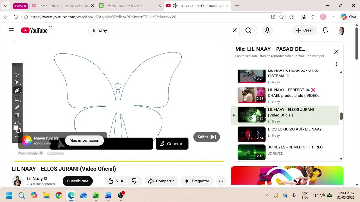Image resolution: width=360 pixels, height=202 pixels.
Task: Play LIL NAAY X HUAN 62 - OTRO SISTEMA
Action: (285, 76)
